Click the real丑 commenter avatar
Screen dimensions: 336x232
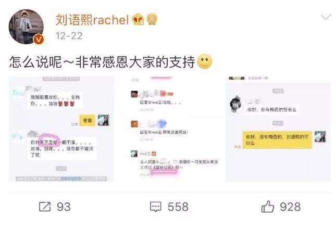click(134, 153)
